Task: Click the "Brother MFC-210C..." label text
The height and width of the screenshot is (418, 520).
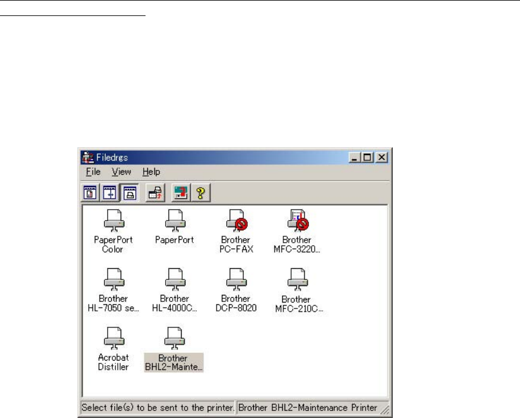Action: point(299,304)
